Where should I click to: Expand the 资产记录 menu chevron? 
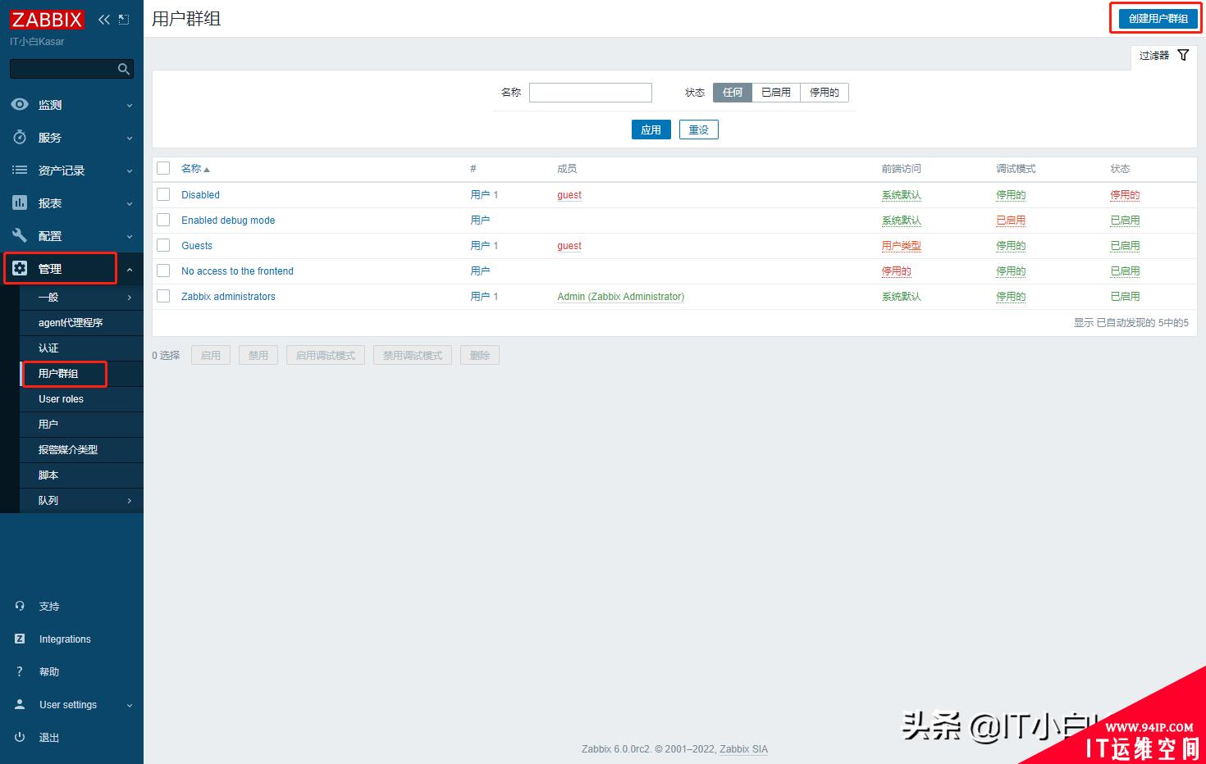point(130,171)
